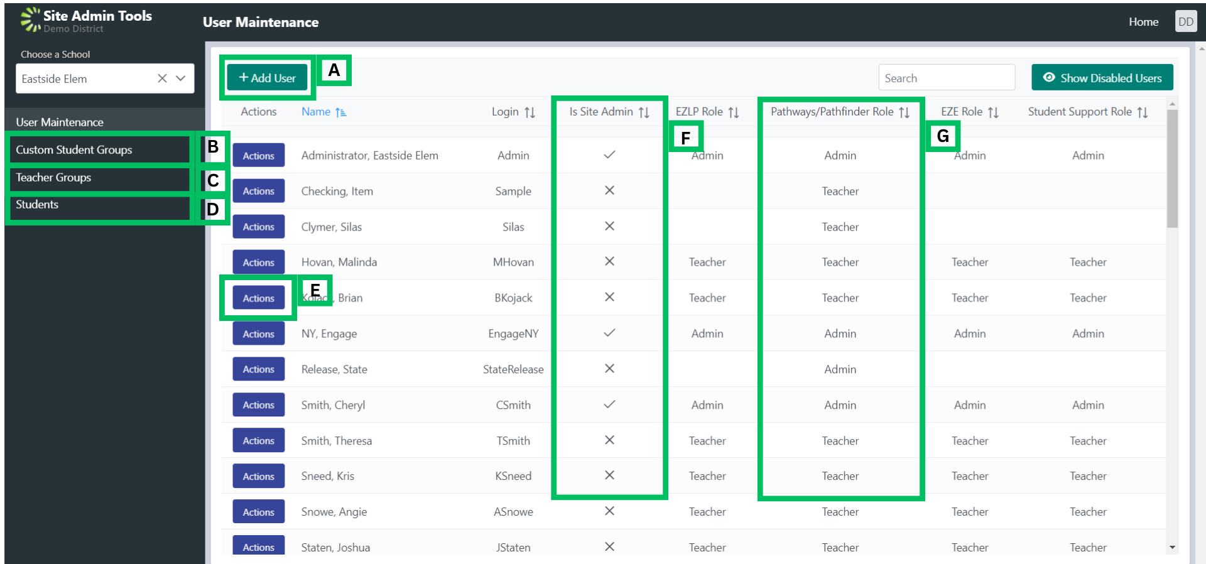Open the DD user avatar menu
1206x564 pixels.
pos(1186,21)
